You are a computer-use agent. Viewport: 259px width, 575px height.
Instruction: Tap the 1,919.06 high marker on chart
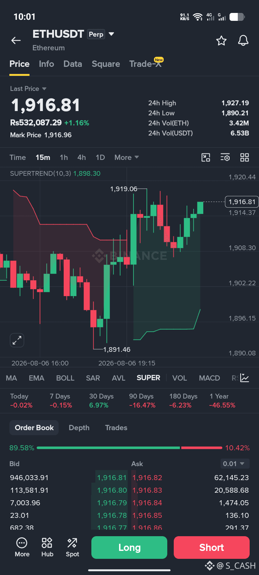coord(123,189)
